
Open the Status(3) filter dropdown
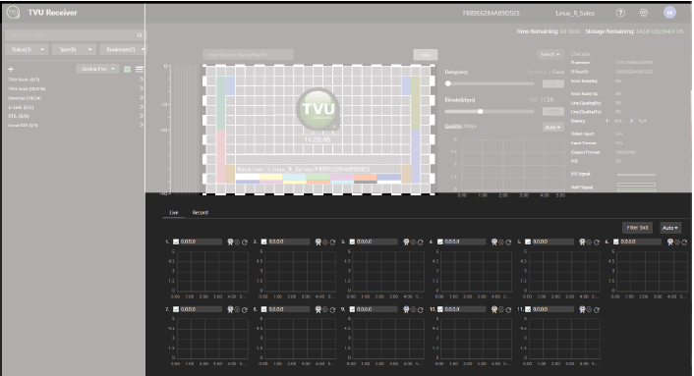point(27,49)
